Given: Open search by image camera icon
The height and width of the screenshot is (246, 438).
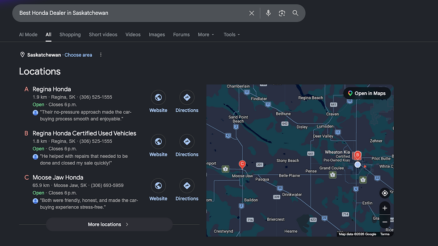Looking at the screenshot, I should [x=282, y=13].
